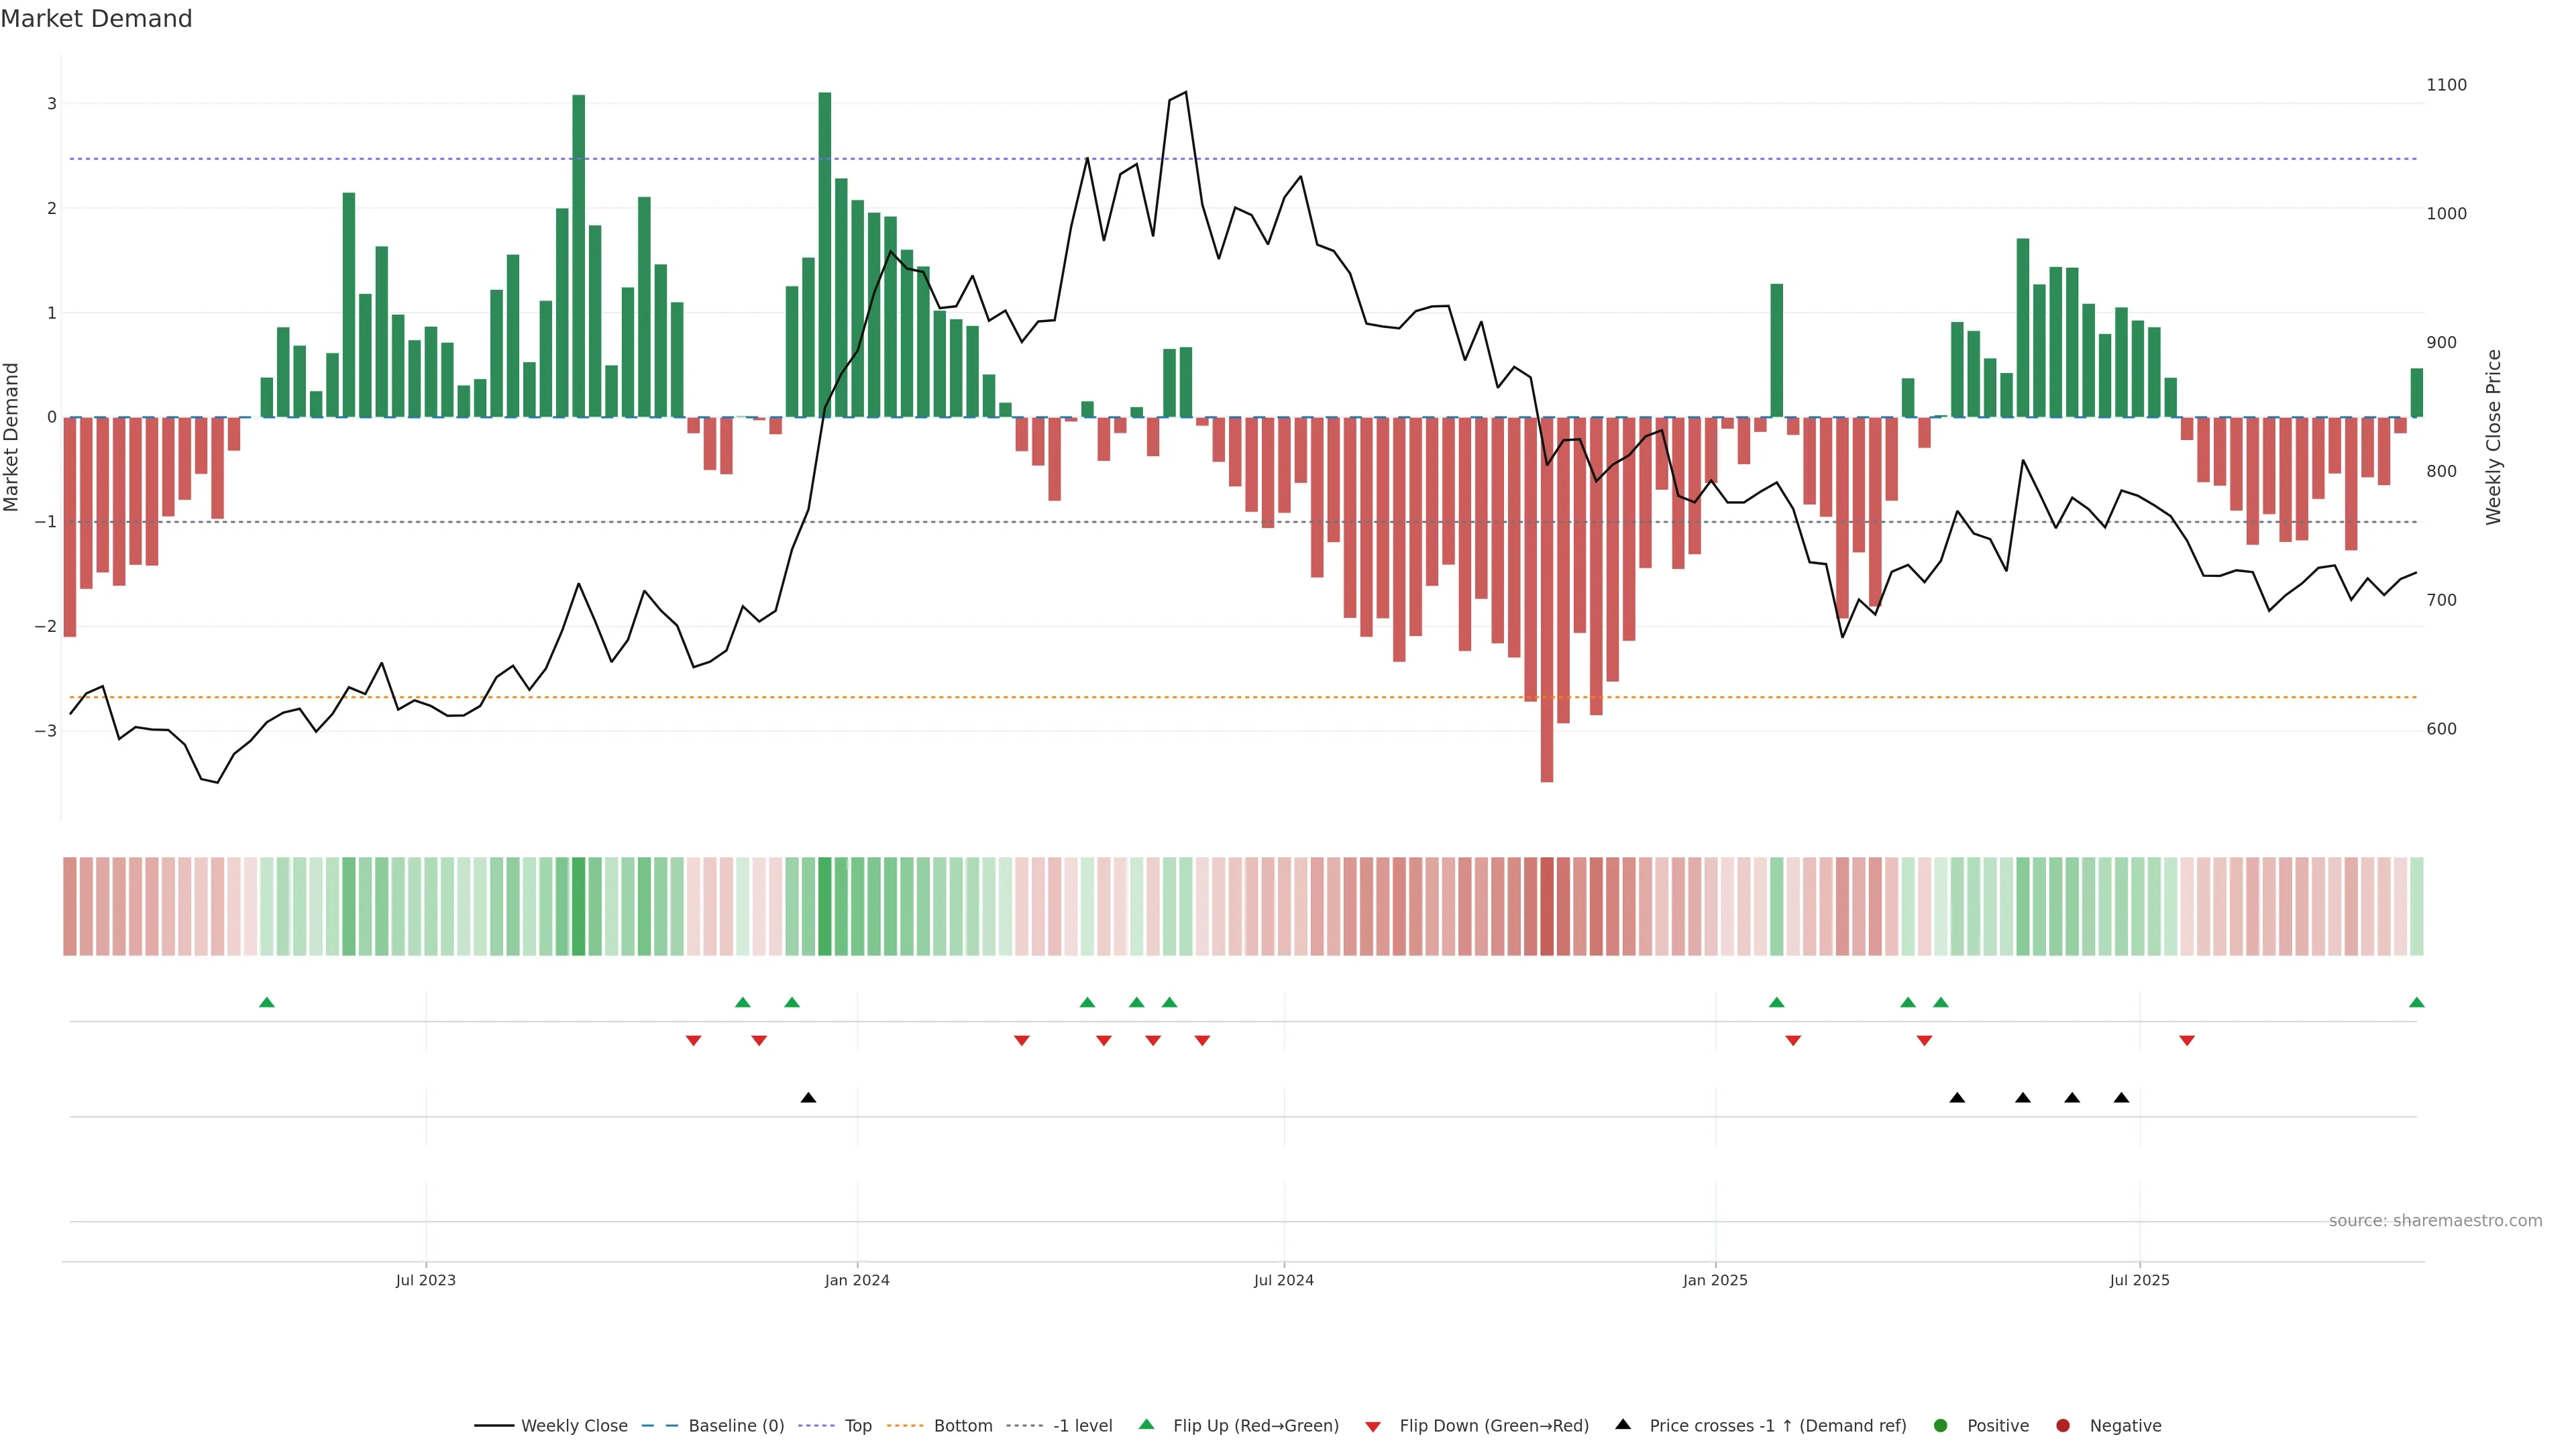Click the green Positive legend dot

(1941, 1426)
